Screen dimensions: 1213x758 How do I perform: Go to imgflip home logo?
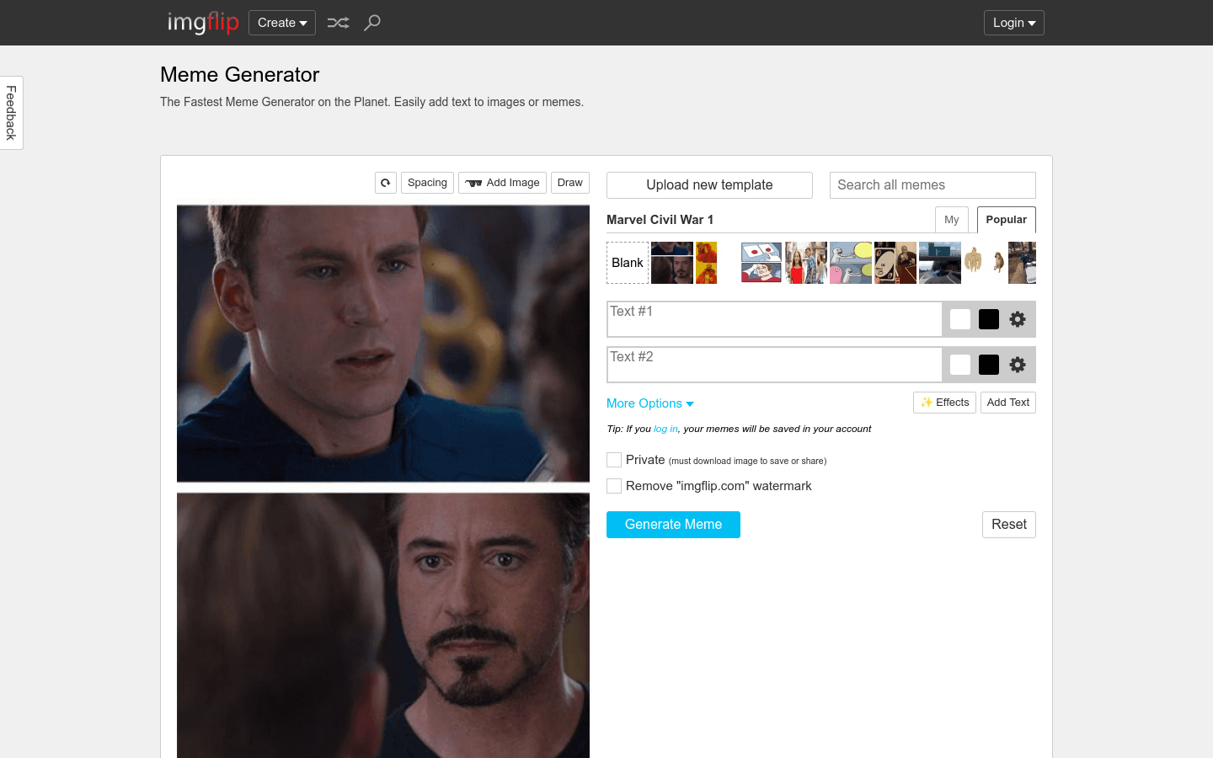203,23
